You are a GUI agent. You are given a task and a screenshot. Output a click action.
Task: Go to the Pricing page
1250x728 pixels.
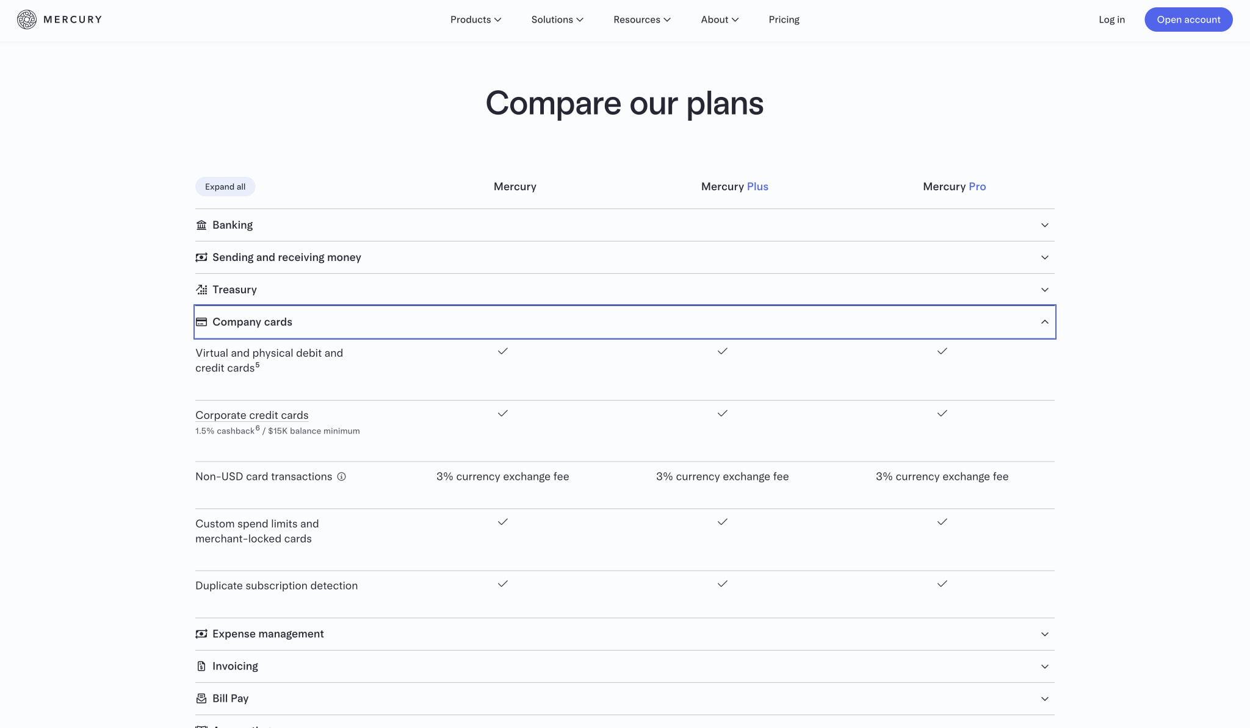(784, 20)
